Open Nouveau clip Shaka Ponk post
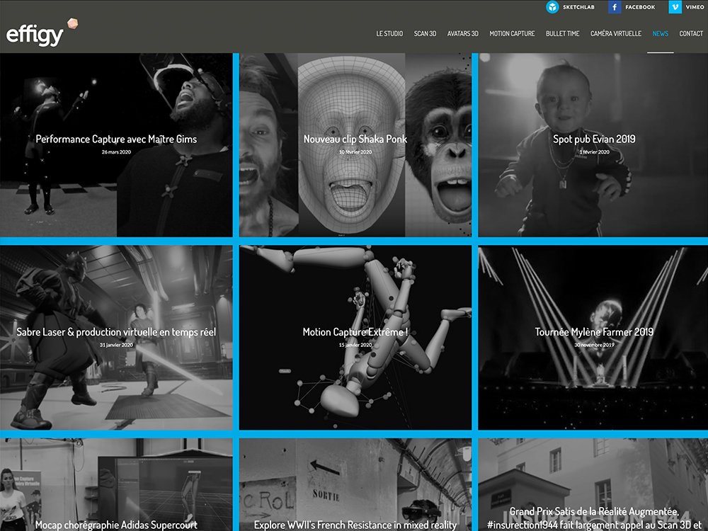Screen dimensions: 708x531 [355, 139]
